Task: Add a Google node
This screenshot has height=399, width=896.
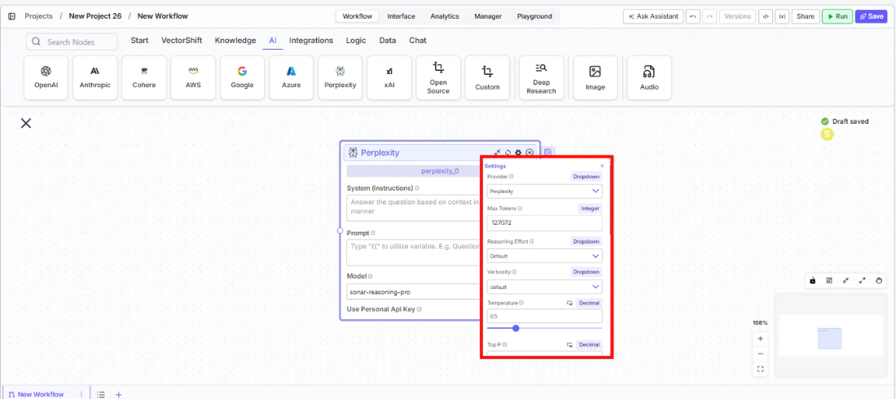Action: (242, 77)
